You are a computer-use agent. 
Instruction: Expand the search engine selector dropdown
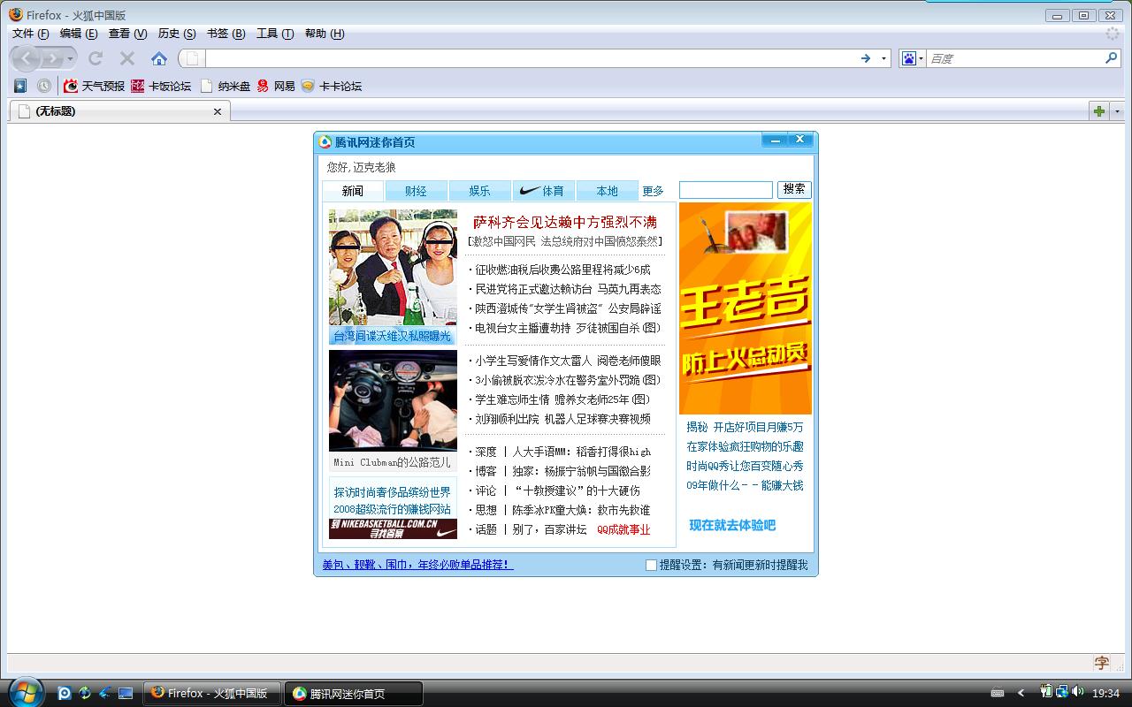click(921, 58)
